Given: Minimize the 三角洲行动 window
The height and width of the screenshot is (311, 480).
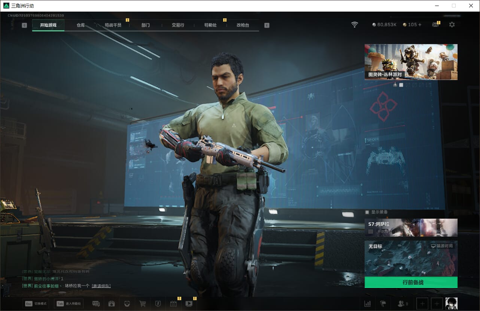Looking at the screenshot, I should point(437,6).
